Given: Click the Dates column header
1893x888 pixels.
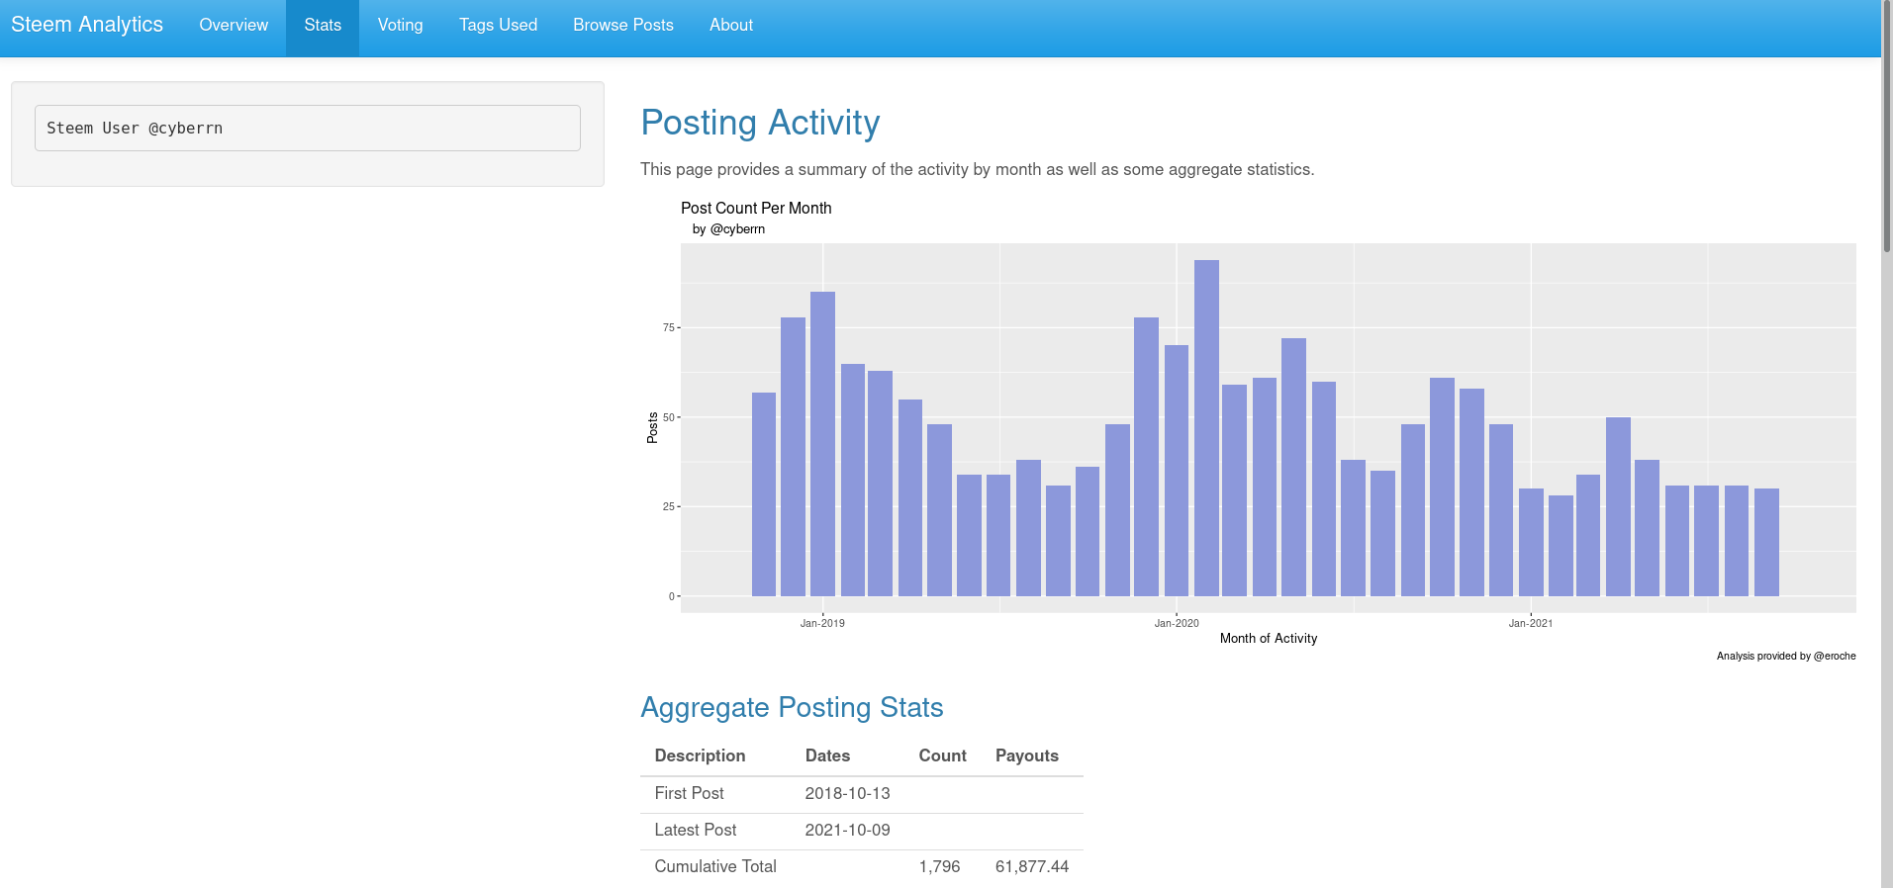Looking at the screenshot, I should [827, 755].
